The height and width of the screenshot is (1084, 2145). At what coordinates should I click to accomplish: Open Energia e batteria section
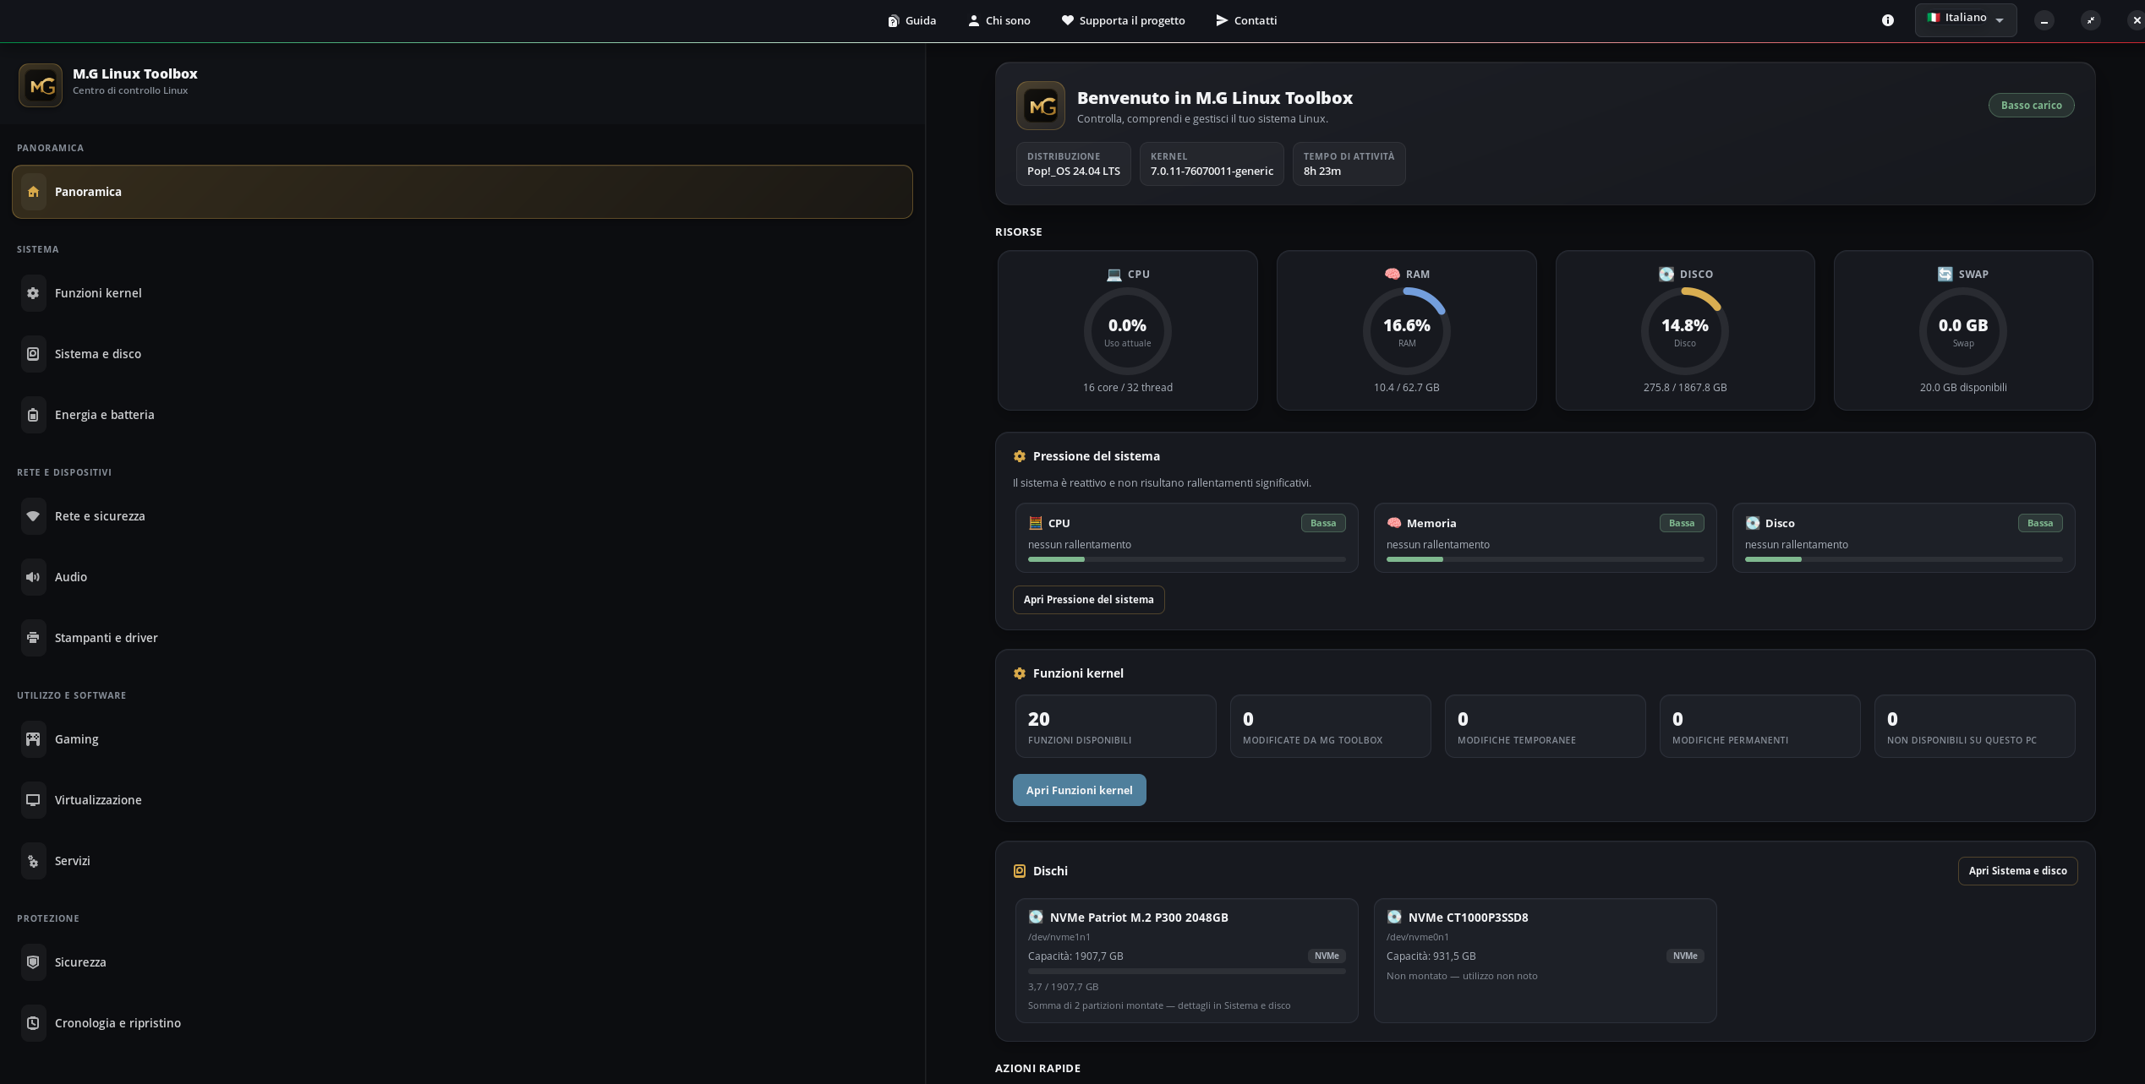tap(462, 415)
